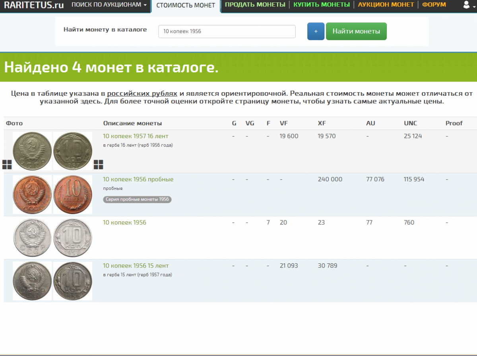Open reverse photo of 1956 15 лент coin
The height and width of the screenshot is (356, 477).
click(73, 281)
